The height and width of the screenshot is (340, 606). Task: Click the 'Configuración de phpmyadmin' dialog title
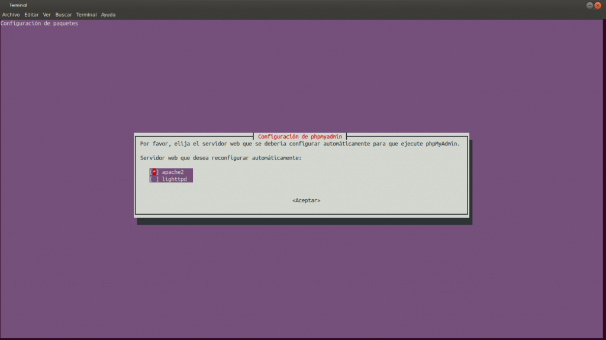pyautogui.click(x=300, y=137)
